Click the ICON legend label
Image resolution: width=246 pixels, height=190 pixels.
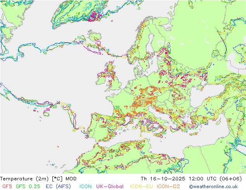click(x=85, y=187)
